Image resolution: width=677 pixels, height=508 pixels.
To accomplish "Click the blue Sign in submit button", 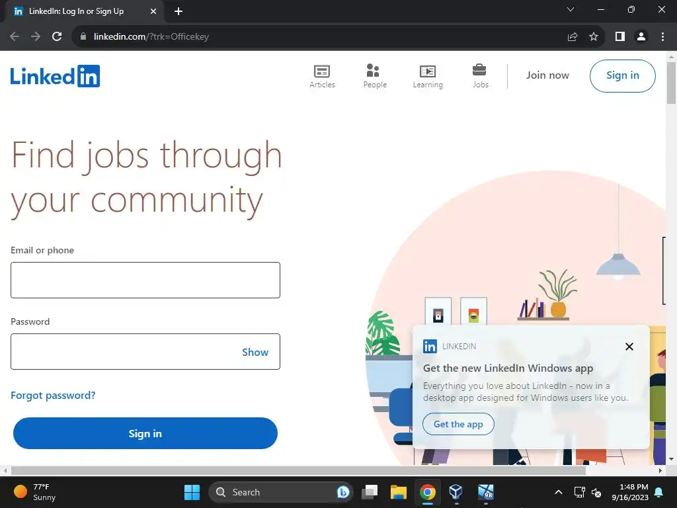I will 145,433.
